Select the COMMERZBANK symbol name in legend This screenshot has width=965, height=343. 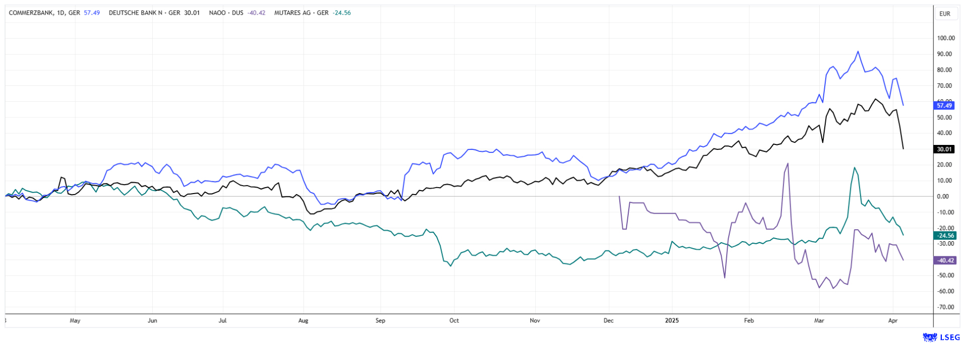coord(30,13)
